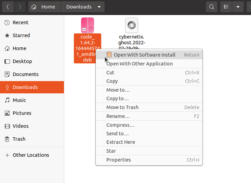Select the cybernetix.ghost file icon
Viewport: 251px width, 183px height.
[x=132, y=25]
